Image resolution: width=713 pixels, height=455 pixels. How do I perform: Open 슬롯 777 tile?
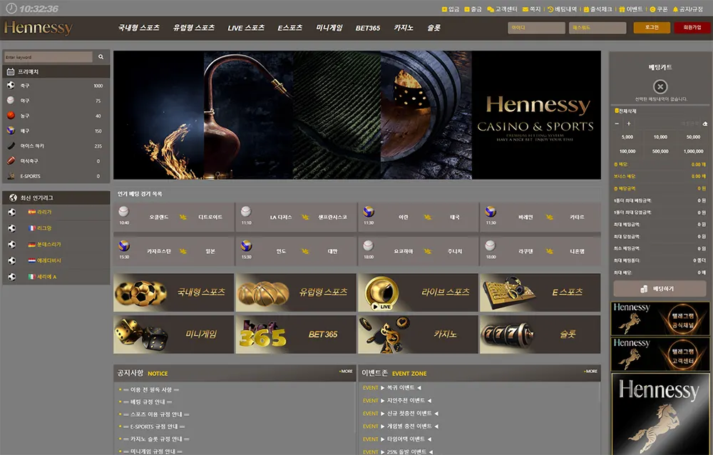coord(540,334)
